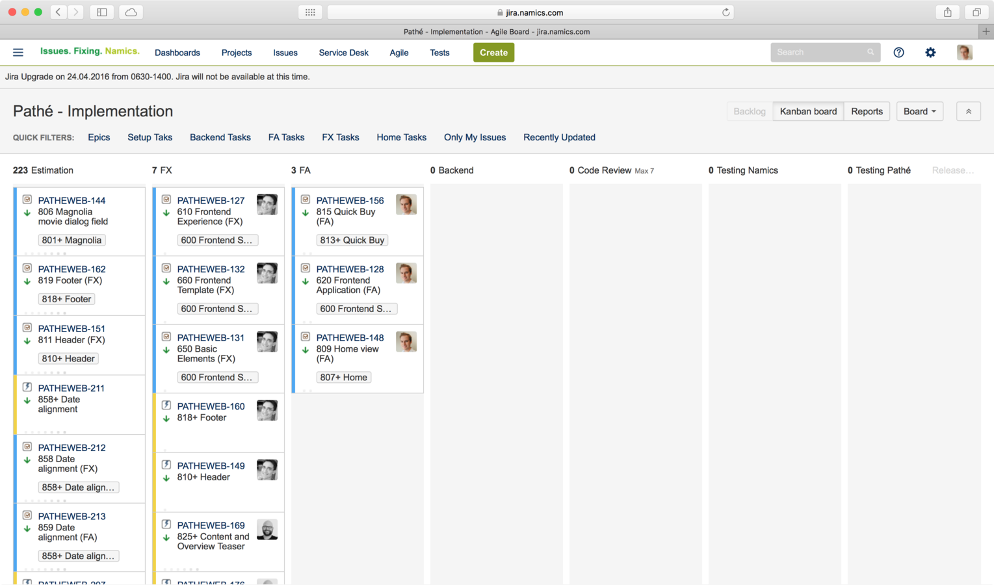This screenshot has width=994, height=585.
Task: Open issue link PATHEWEB-213
Action: (x=72, y=517)
